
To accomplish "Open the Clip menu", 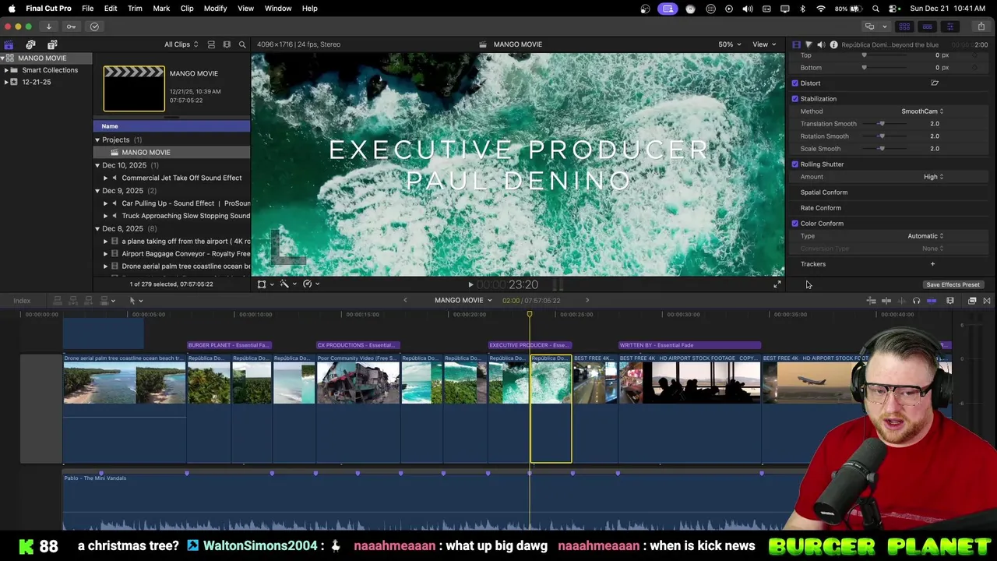I will (187, 9).
